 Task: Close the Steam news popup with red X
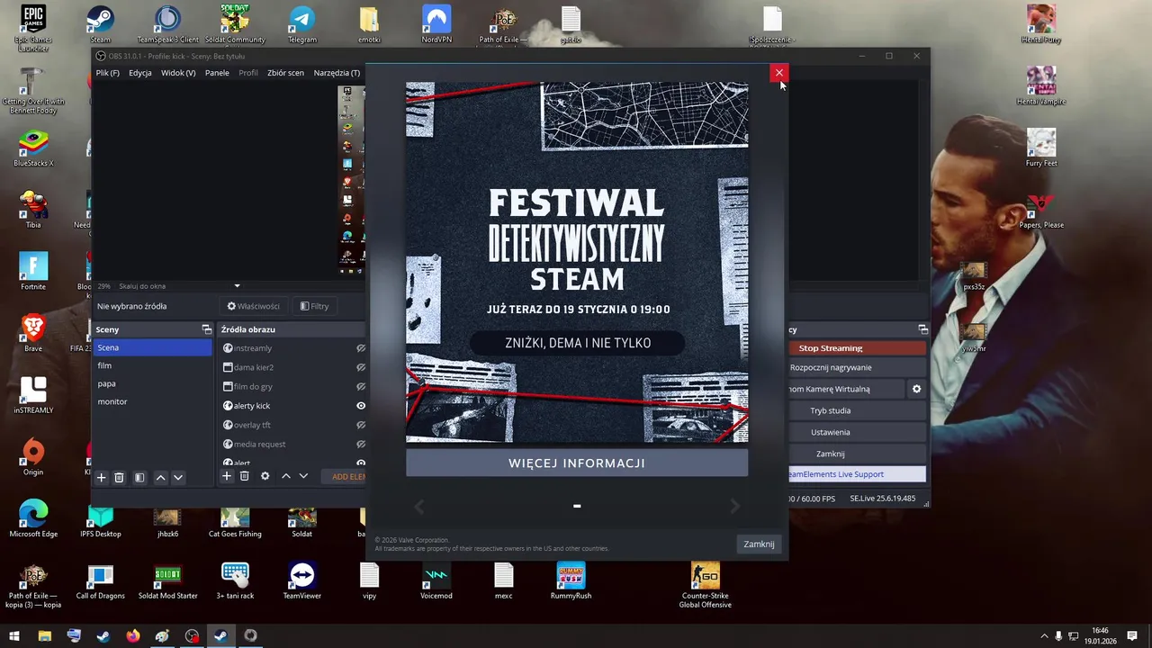point(778,73)
